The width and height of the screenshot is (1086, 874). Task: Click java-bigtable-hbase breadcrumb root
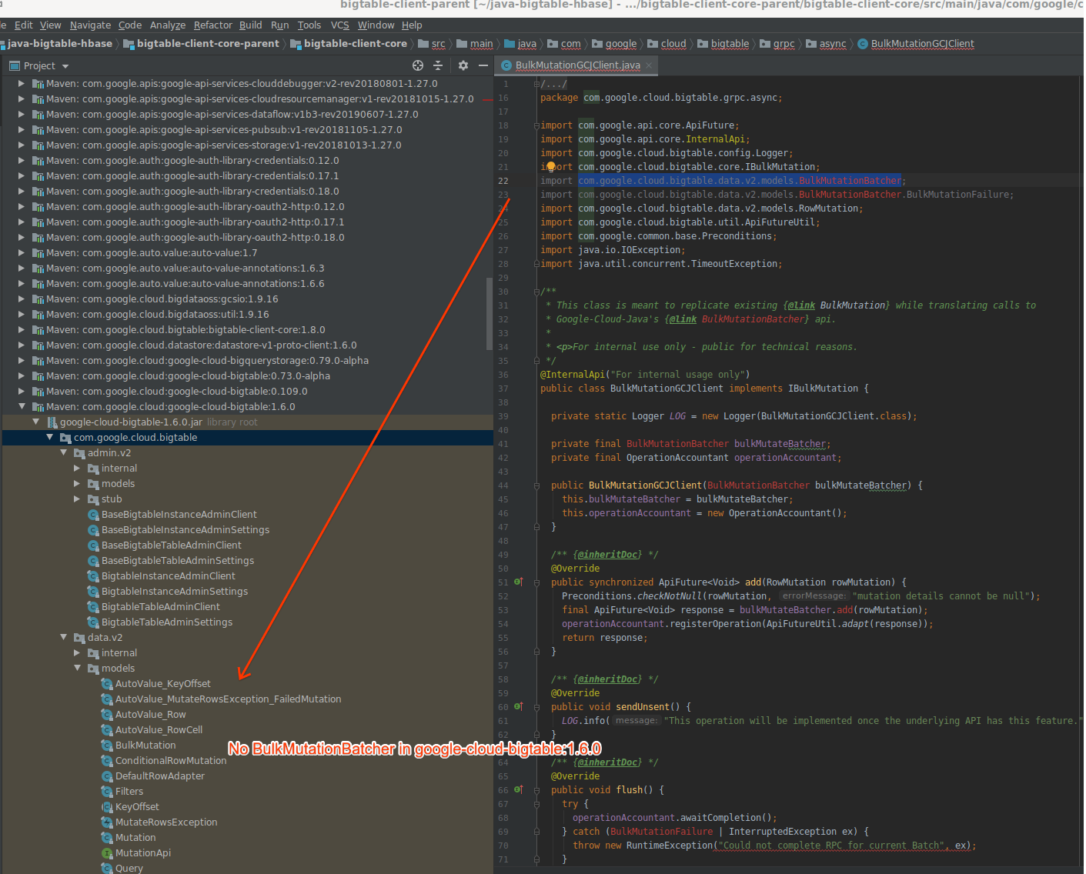click(x=60, y=44)
